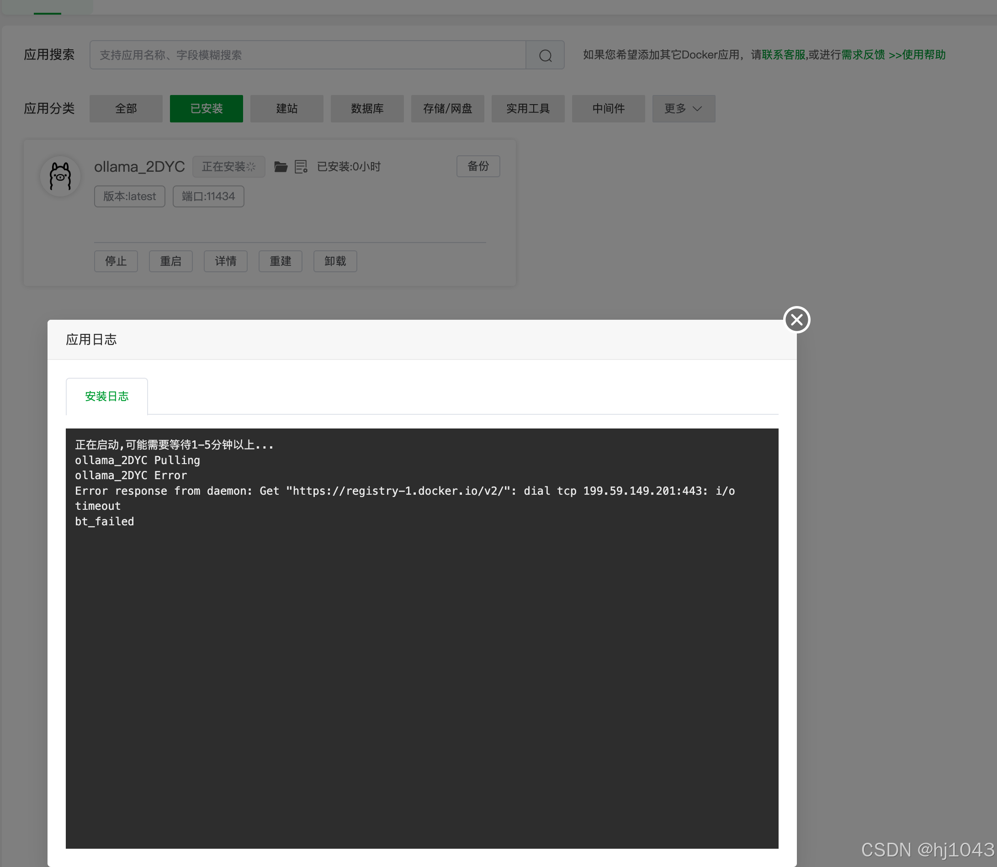Select the 已安装 category tab

206,108
